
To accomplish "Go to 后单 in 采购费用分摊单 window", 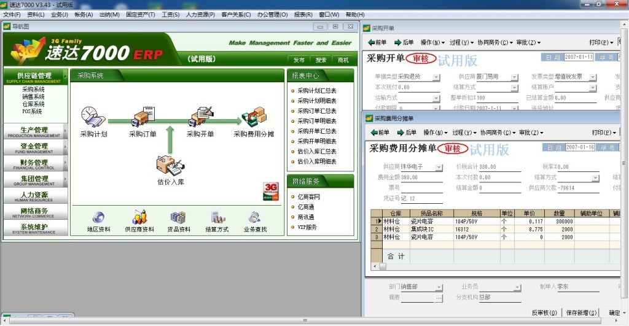I will [407, 133].
